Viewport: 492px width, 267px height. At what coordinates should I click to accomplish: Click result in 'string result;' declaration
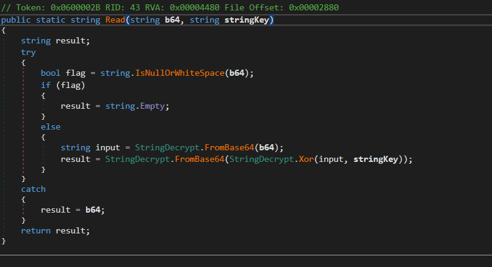click(x=71, y=41)
